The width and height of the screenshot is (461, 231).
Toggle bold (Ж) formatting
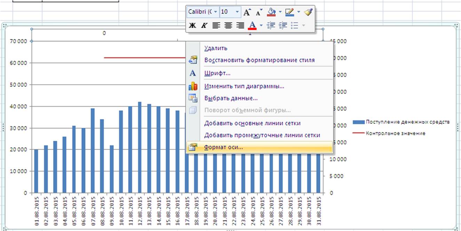pyautogui.click(x=192, y=25)
